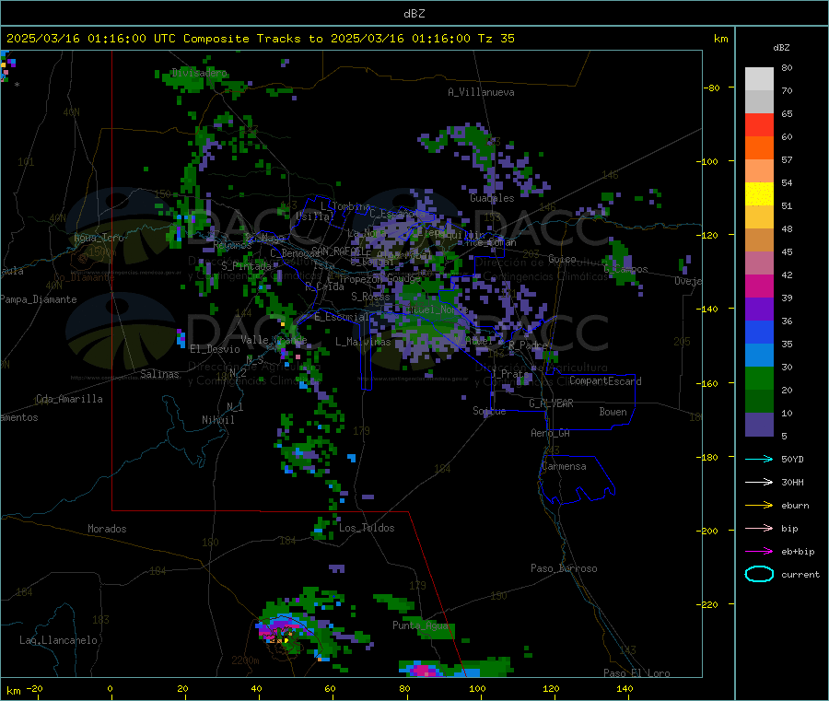Image resolution: width=829 pixels, height=701 pixels.
Task: Pick the red 60-65 dBZ color band
Action: [x=759, y=124]
